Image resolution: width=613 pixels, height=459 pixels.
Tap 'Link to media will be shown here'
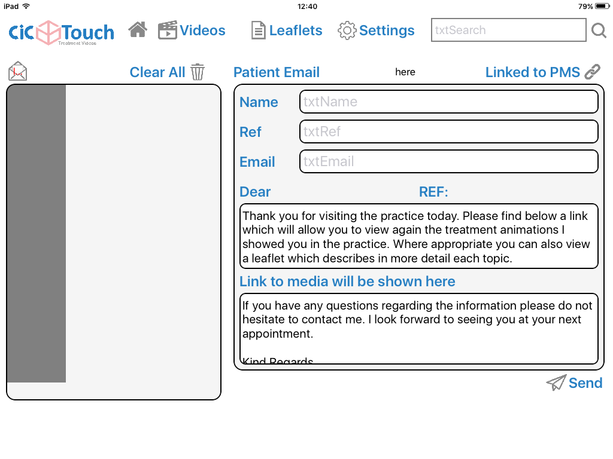pos(347,281)
